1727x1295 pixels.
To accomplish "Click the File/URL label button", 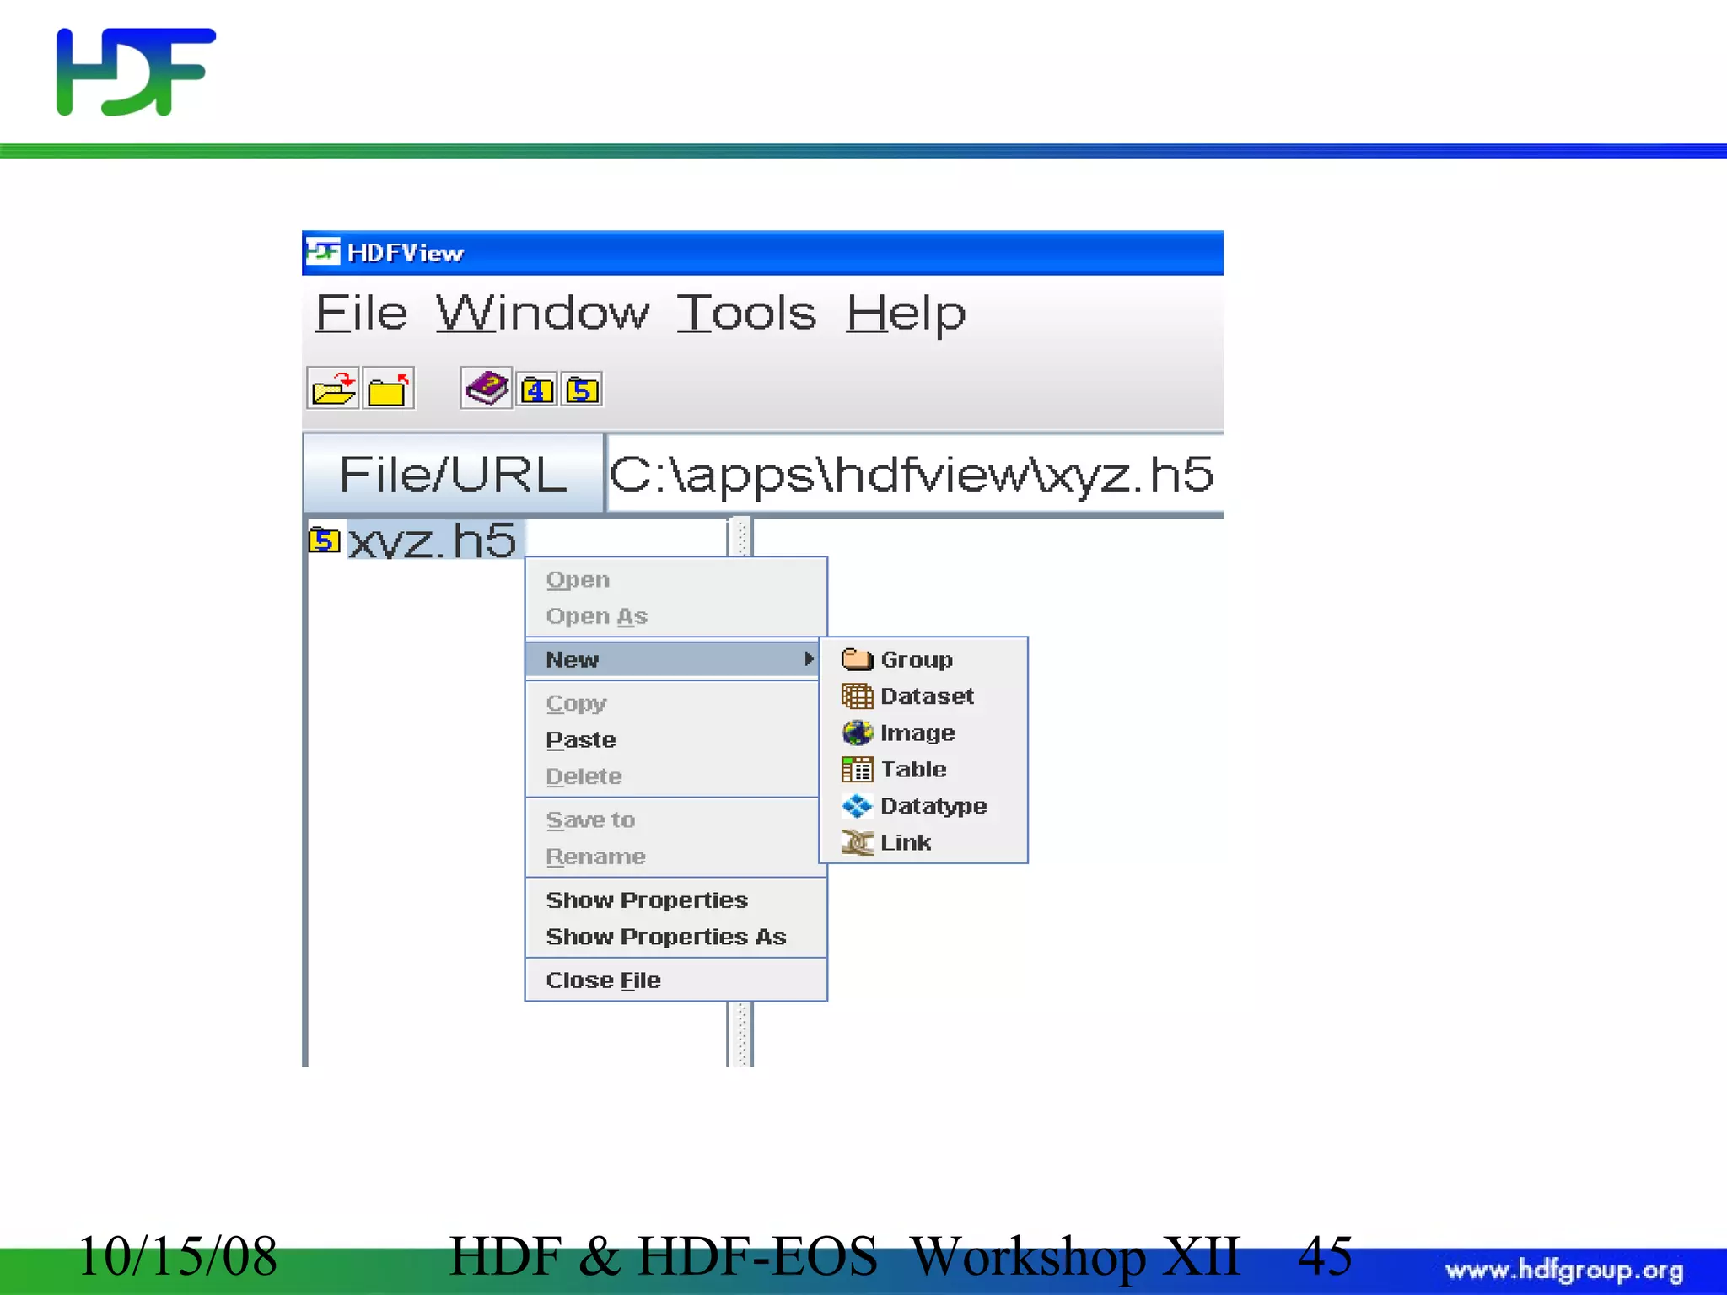I will pos(454,473).
